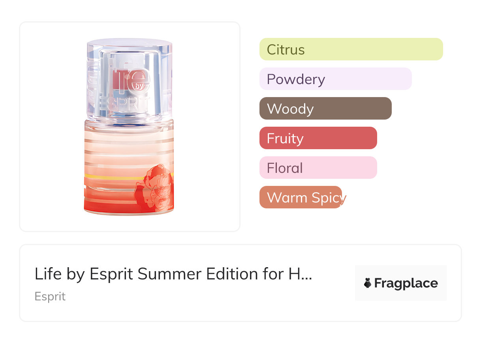Click the Fragplace wordmark text

pos(406,283)
